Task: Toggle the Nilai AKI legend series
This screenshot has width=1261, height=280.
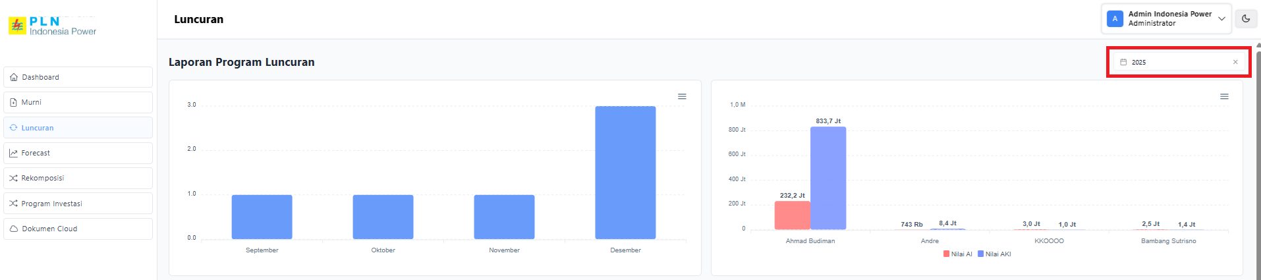Action: [994, 254]
